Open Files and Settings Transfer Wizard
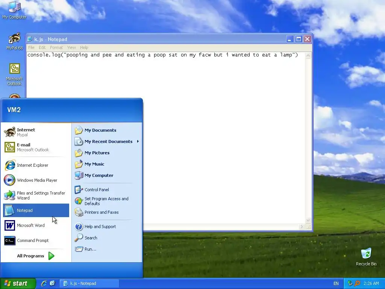385x289 pixels. point(36,195)
